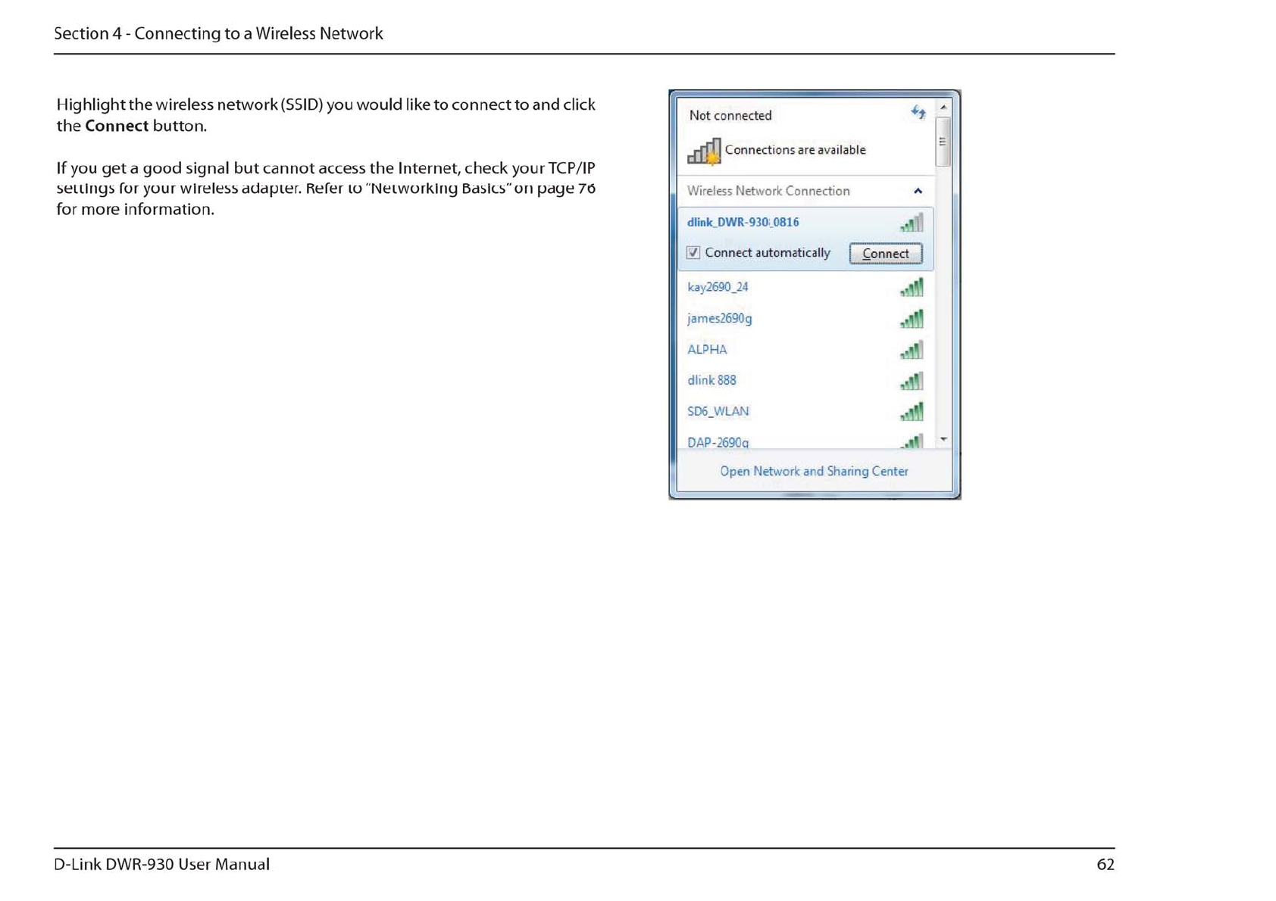Click signal strength icon for james2690g
1276x901 pixels.
pos(912,320)
